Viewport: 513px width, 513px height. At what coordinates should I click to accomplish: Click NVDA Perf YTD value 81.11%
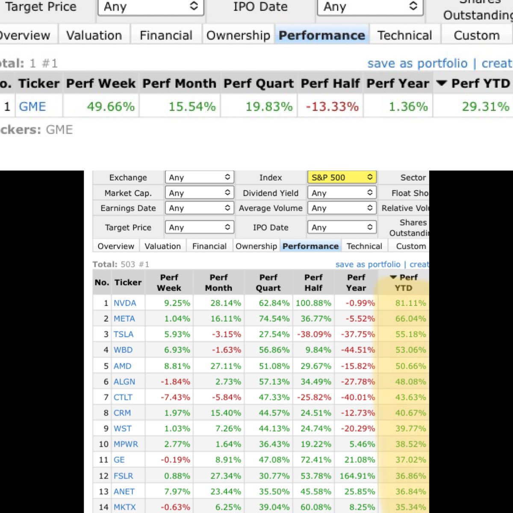[410, 303]
